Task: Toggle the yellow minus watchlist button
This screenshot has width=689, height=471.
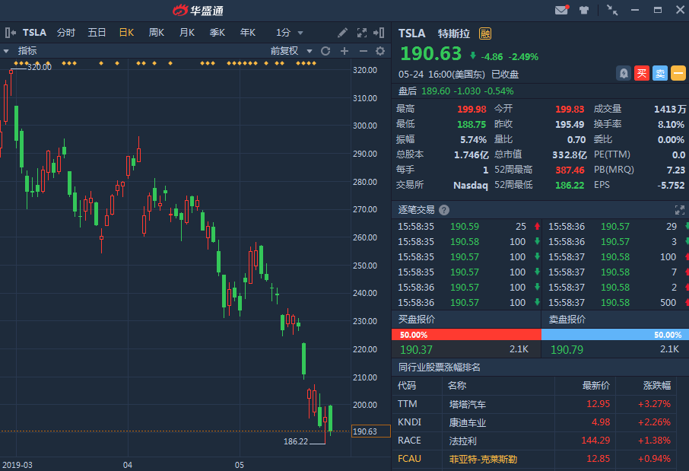Action: (x=678, y=74)
